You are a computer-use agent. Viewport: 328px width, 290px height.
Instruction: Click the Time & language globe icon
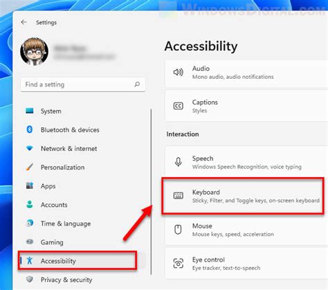click(30, 223)
